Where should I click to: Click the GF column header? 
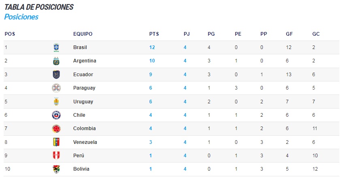(289, 34)
